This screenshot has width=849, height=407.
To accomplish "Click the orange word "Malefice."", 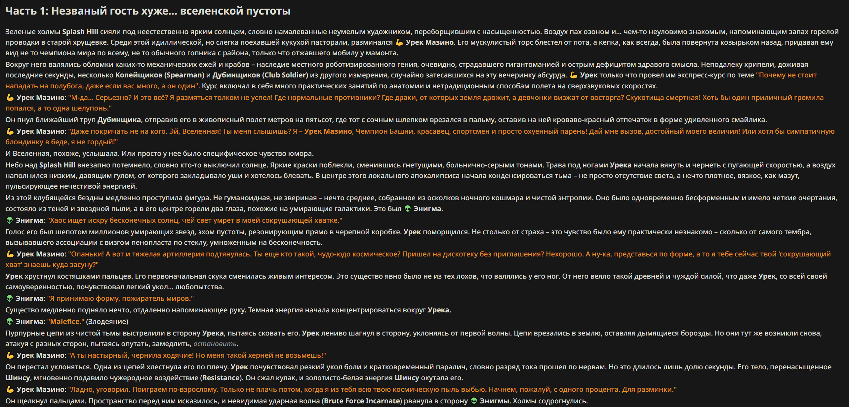I will click(x=65, y=322).
